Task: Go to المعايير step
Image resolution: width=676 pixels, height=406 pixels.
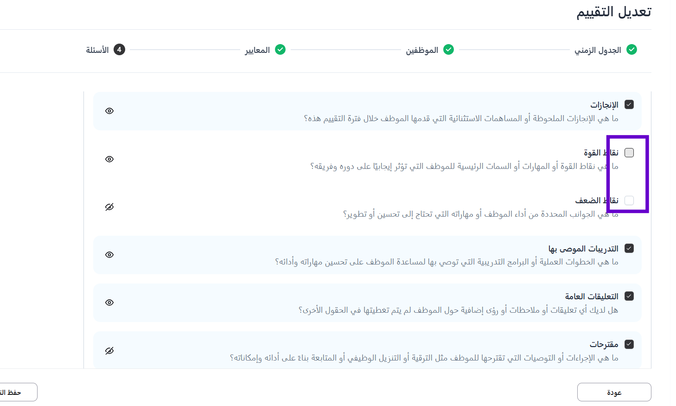Action: pyautogui.click(x=257, y=50)
